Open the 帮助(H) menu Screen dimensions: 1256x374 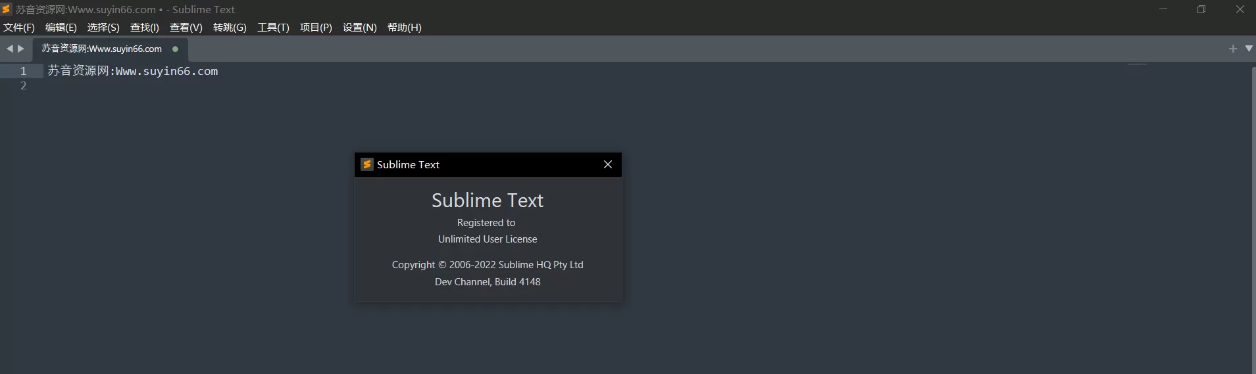click(x=405, y=28)
